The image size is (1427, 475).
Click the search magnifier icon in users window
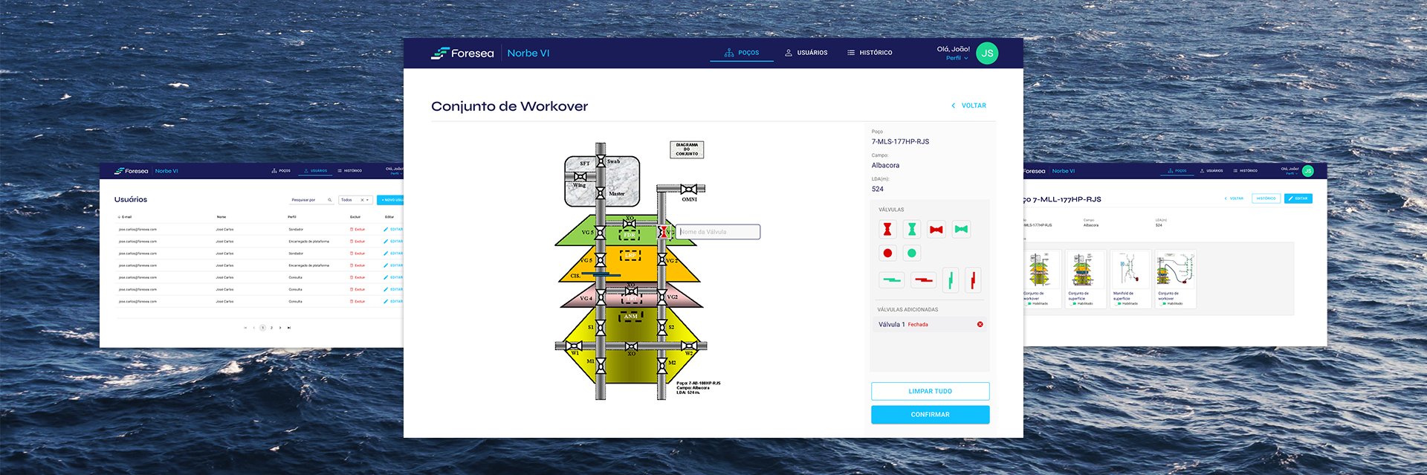pos(330,200)
